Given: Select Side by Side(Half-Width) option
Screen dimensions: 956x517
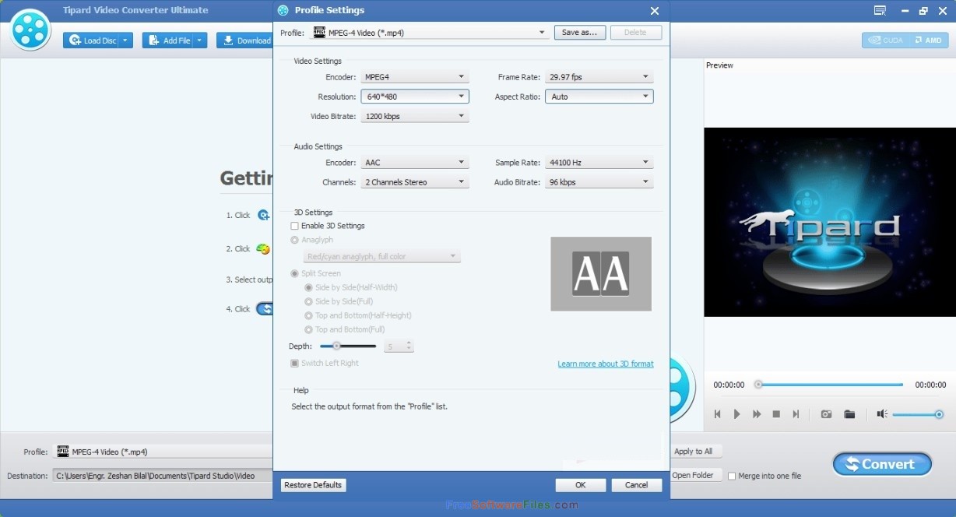Looking at the screenshot, I should [308, 287].
